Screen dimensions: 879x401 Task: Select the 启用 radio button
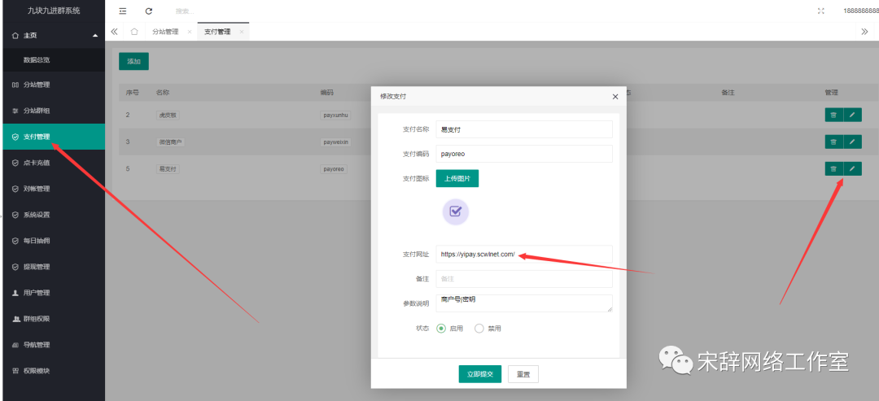[x=440, y=329]
